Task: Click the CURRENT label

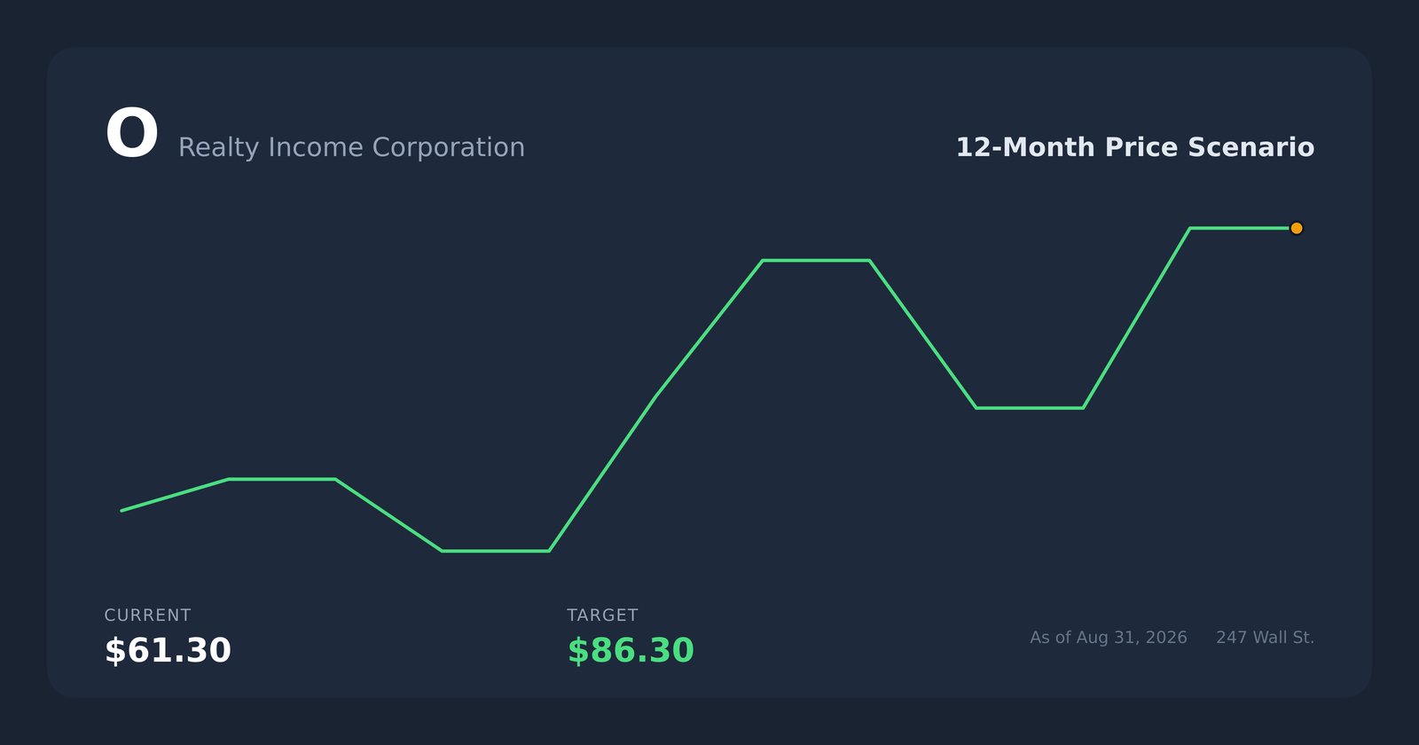Action: [147, 615]
